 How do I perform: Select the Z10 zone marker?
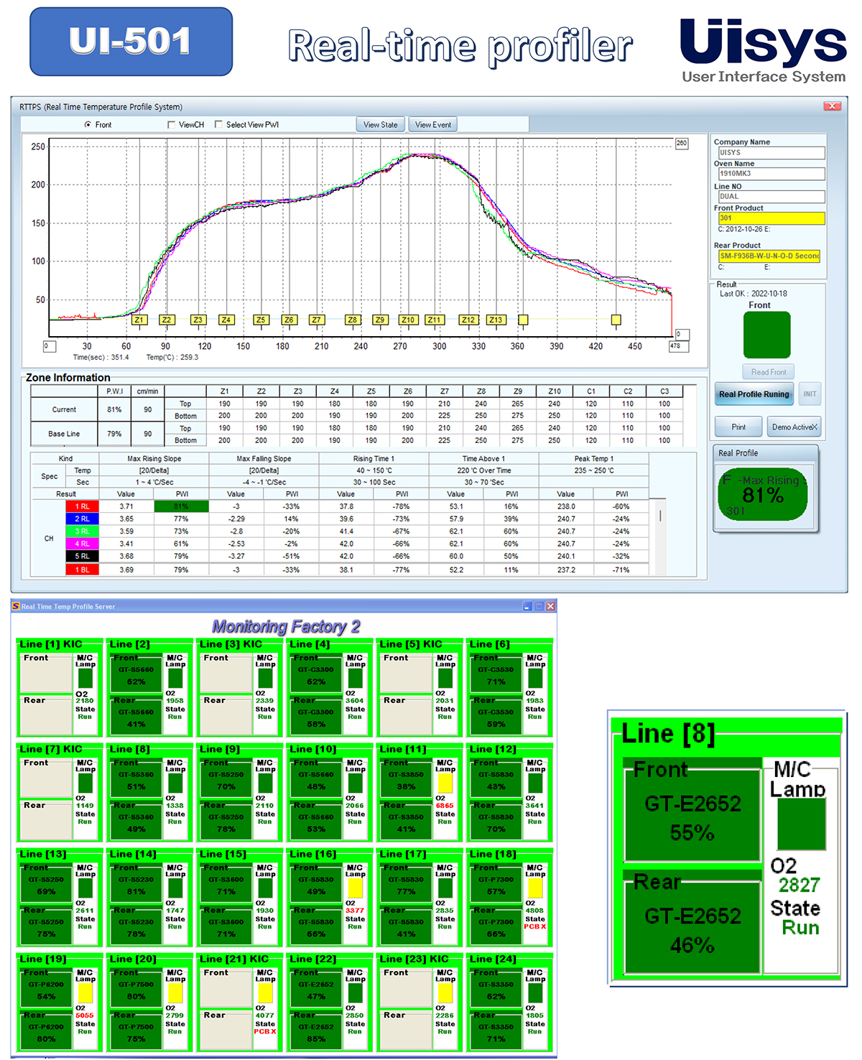(x=408, y=320)
